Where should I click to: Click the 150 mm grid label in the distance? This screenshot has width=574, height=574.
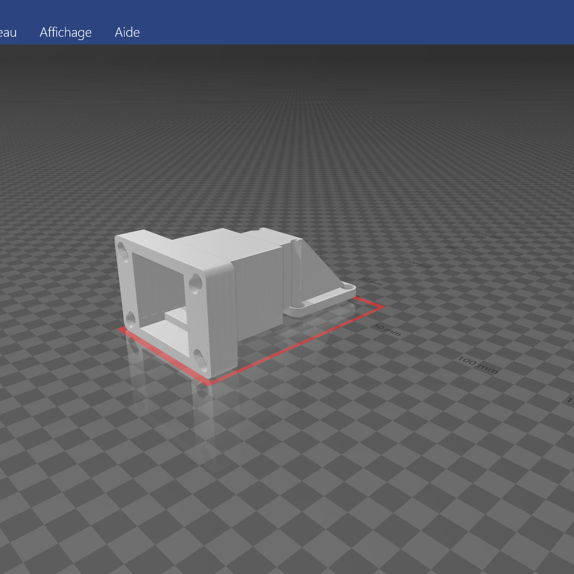[457, 248]
